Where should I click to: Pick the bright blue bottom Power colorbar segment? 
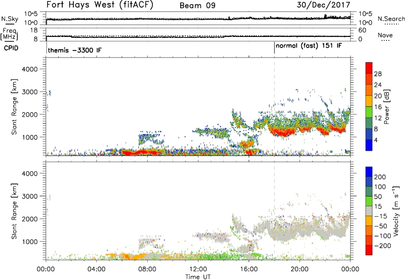[369, 145]
